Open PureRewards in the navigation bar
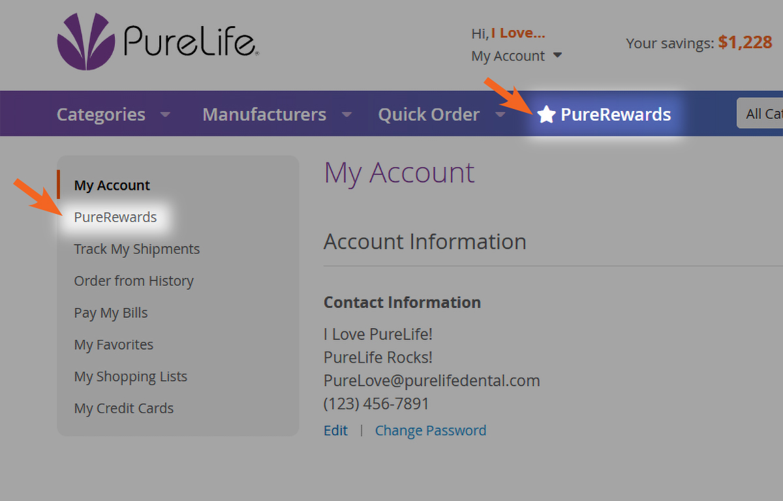Screen dimensions: 783x501 tap(615, 114)
